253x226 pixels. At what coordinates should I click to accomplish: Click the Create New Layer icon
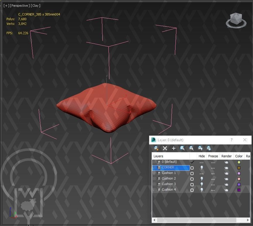[x=156, y=148]
